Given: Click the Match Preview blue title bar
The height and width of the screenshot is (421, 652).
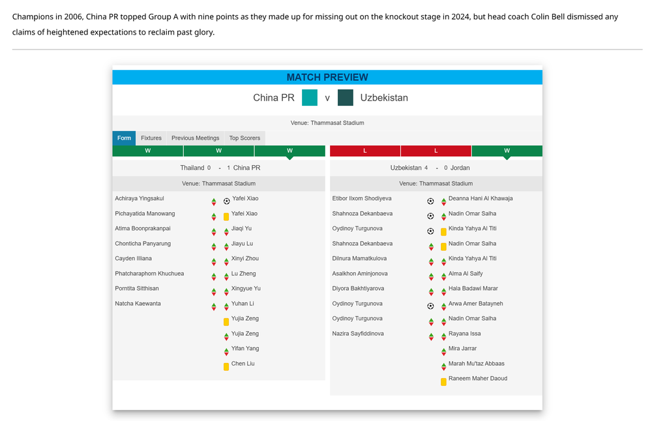Looking at the screenshot, I should pyautogui.click(x=327, y=77).
